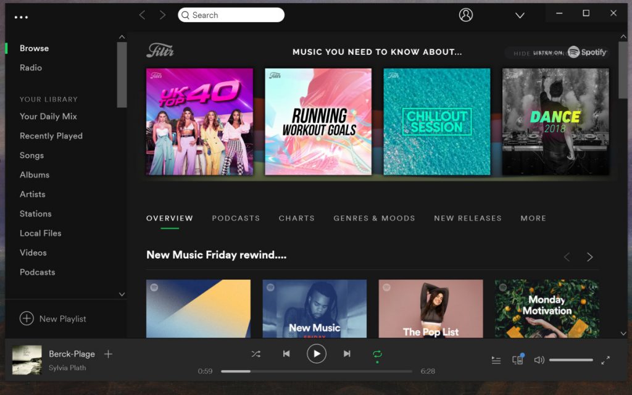Open the Berck-Plage song title link
The image size is (632, 395).
(72, 354)
